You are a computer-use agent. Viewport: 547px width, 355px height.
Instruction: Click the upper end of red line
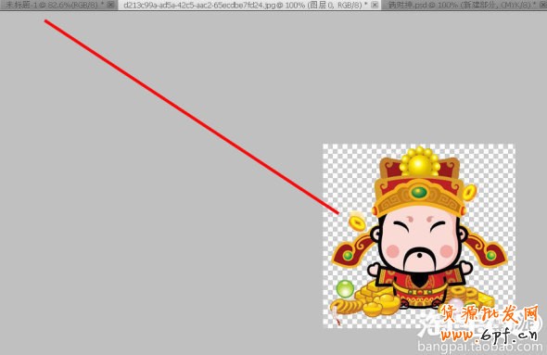pos(45,21)
